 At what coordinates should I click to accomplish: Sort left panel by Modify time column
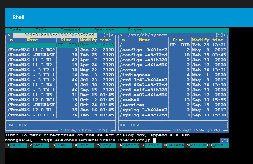[95, 40]
